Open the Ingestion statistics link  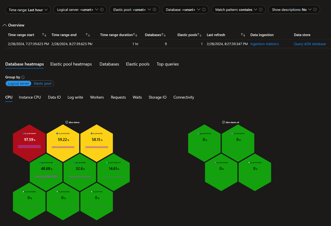point(264,44)
